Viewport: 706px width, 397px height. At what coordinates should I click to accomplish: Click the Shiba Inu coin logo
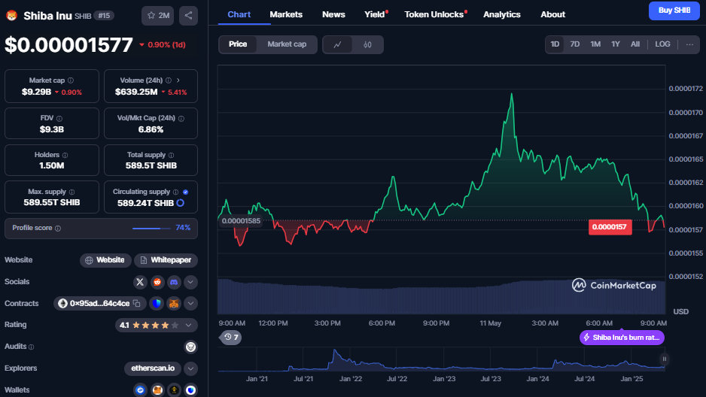point(12,16)
